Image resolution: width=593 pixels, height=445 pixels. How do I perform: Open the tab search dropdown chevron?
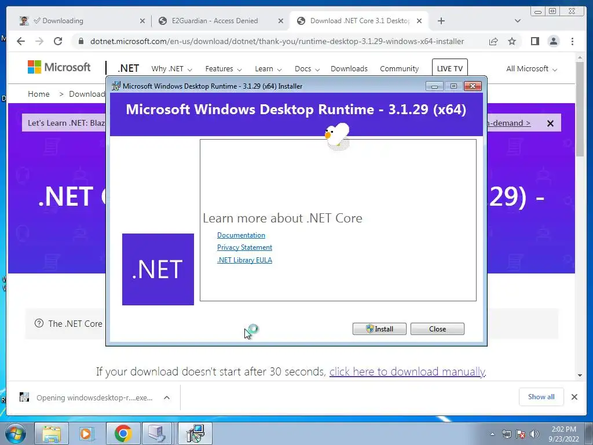click(x=517, y=21)
